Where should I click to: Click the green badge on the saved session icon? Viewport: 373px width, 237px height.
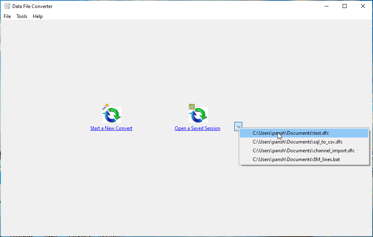point(192,106)
